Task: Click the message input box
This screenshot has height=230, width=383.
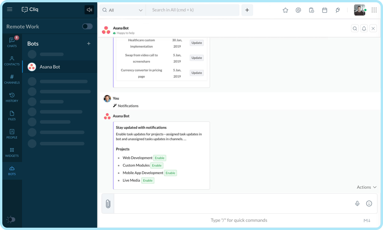Action: [233, 204]
